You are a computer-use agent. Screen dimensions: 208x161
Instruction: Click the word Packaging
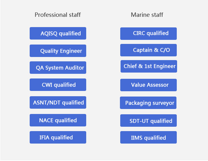[138, 103]
